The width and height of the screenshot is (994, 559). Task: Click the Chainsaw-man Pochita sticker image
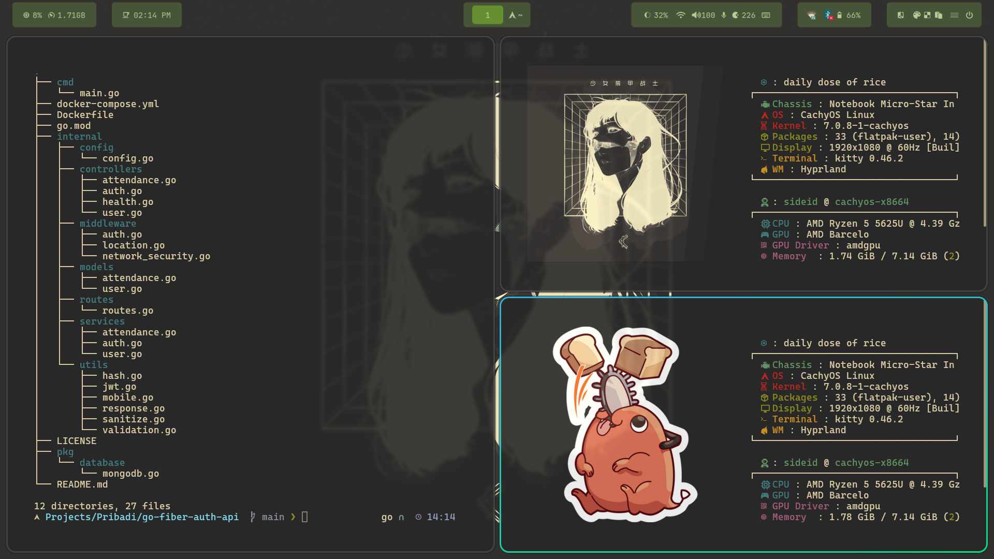tap(625, 424)
